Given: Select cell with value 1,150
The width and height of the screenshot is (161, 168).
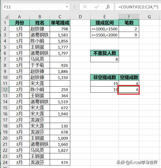Looking at the screenshot, I should point(60,77).
